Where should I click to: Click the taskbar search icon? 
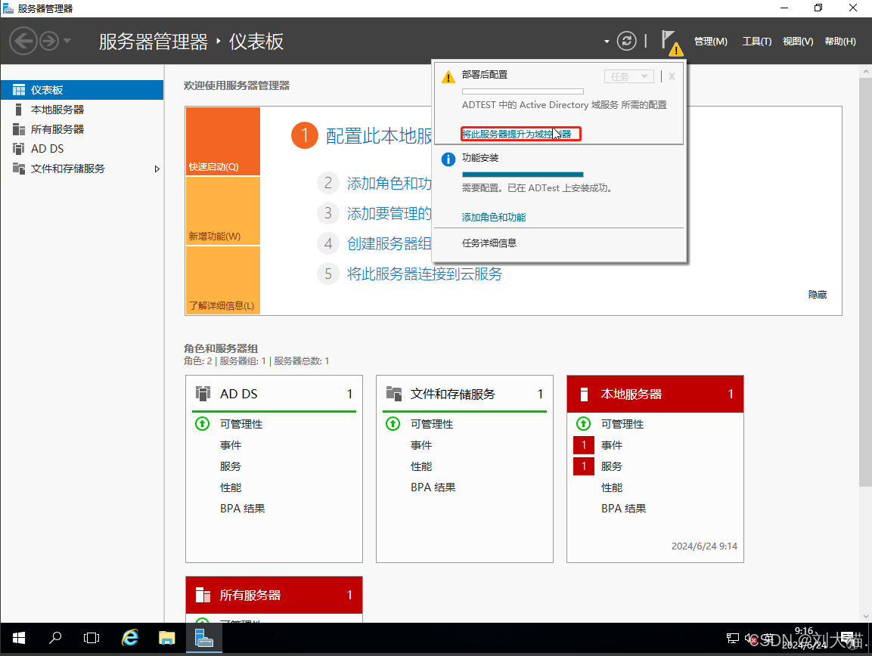pyautogui.click(x=55, y=638)
